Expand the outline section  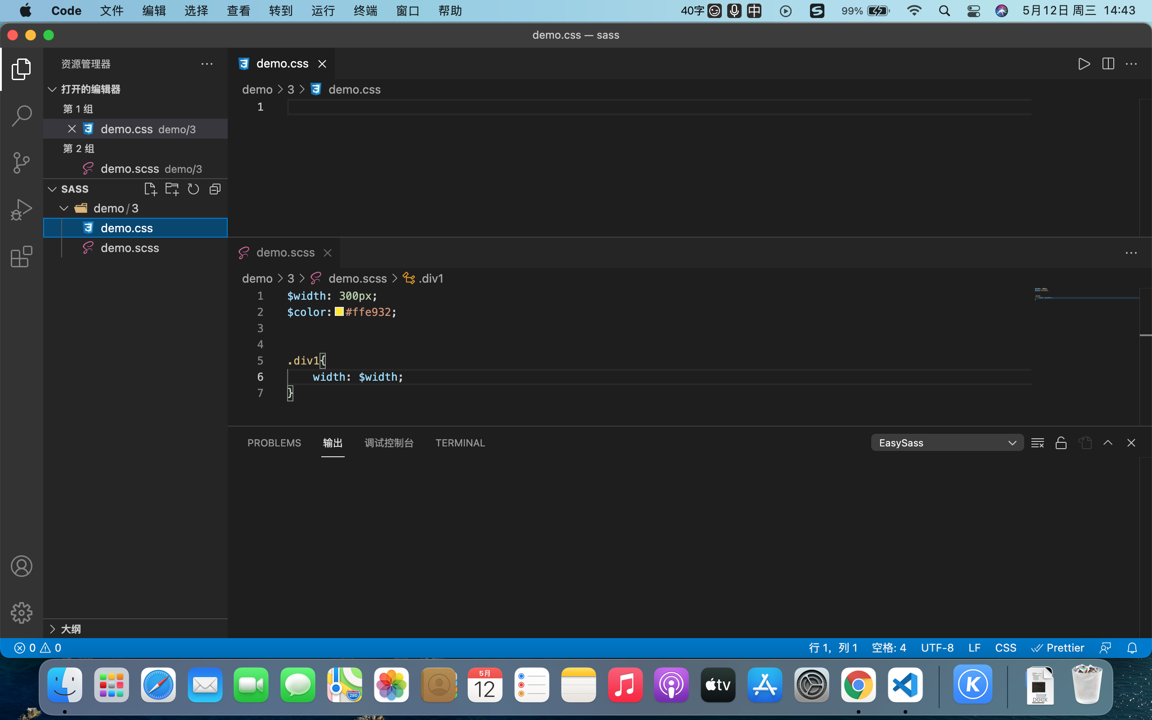[52, 629]
